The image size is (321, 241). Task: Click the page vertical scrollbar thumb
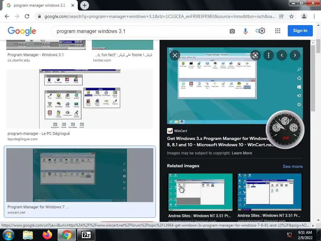[x=318, y=46]
